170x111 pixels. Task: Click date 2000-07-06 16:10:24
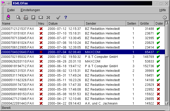click(64, 43)
